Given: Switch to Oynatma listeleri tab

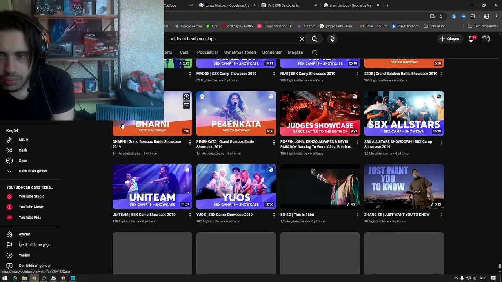Looking at the screenshot, I should click(x=240, y=52).
